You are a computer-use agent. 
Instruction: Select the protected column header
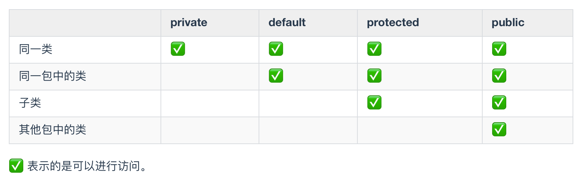(x=393, y=23)
